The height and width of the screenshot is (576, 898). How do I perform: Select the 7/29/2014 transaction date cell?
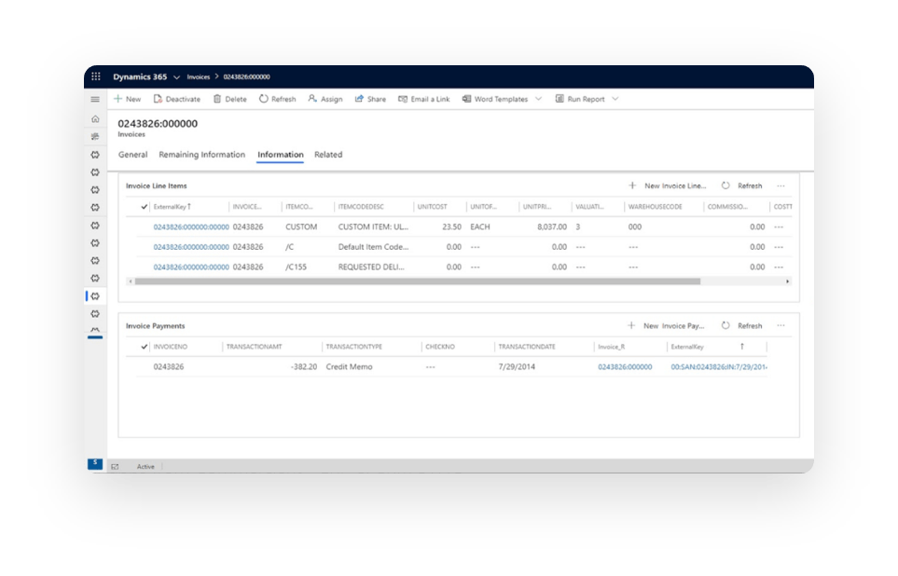517,366
